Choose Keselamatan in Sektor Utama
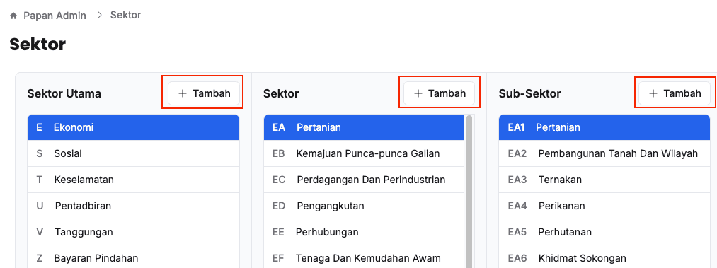This screenshot has height=268, width=717. (x=133, y=180)
